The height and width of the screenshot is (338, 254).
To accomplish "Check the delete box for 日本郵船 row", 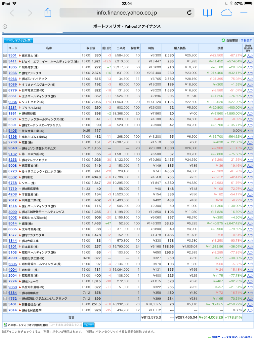I will click(5, 247).
